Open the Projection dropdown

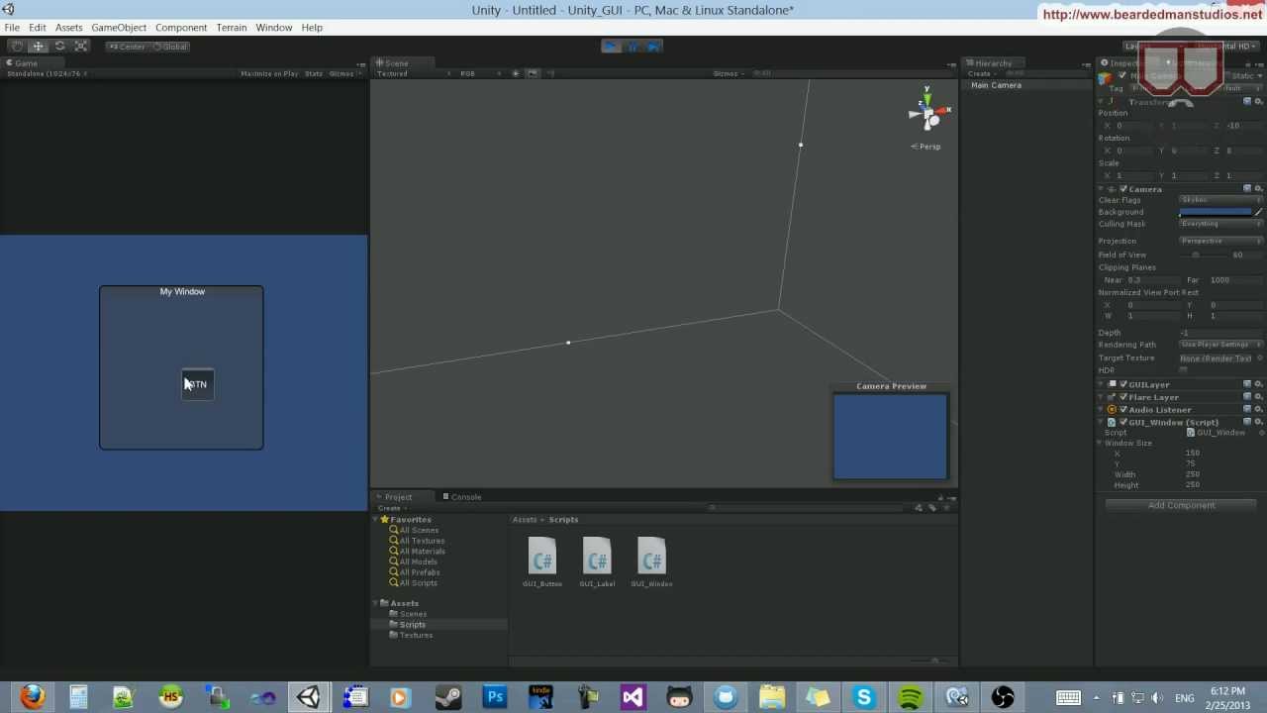point(1220,242)
